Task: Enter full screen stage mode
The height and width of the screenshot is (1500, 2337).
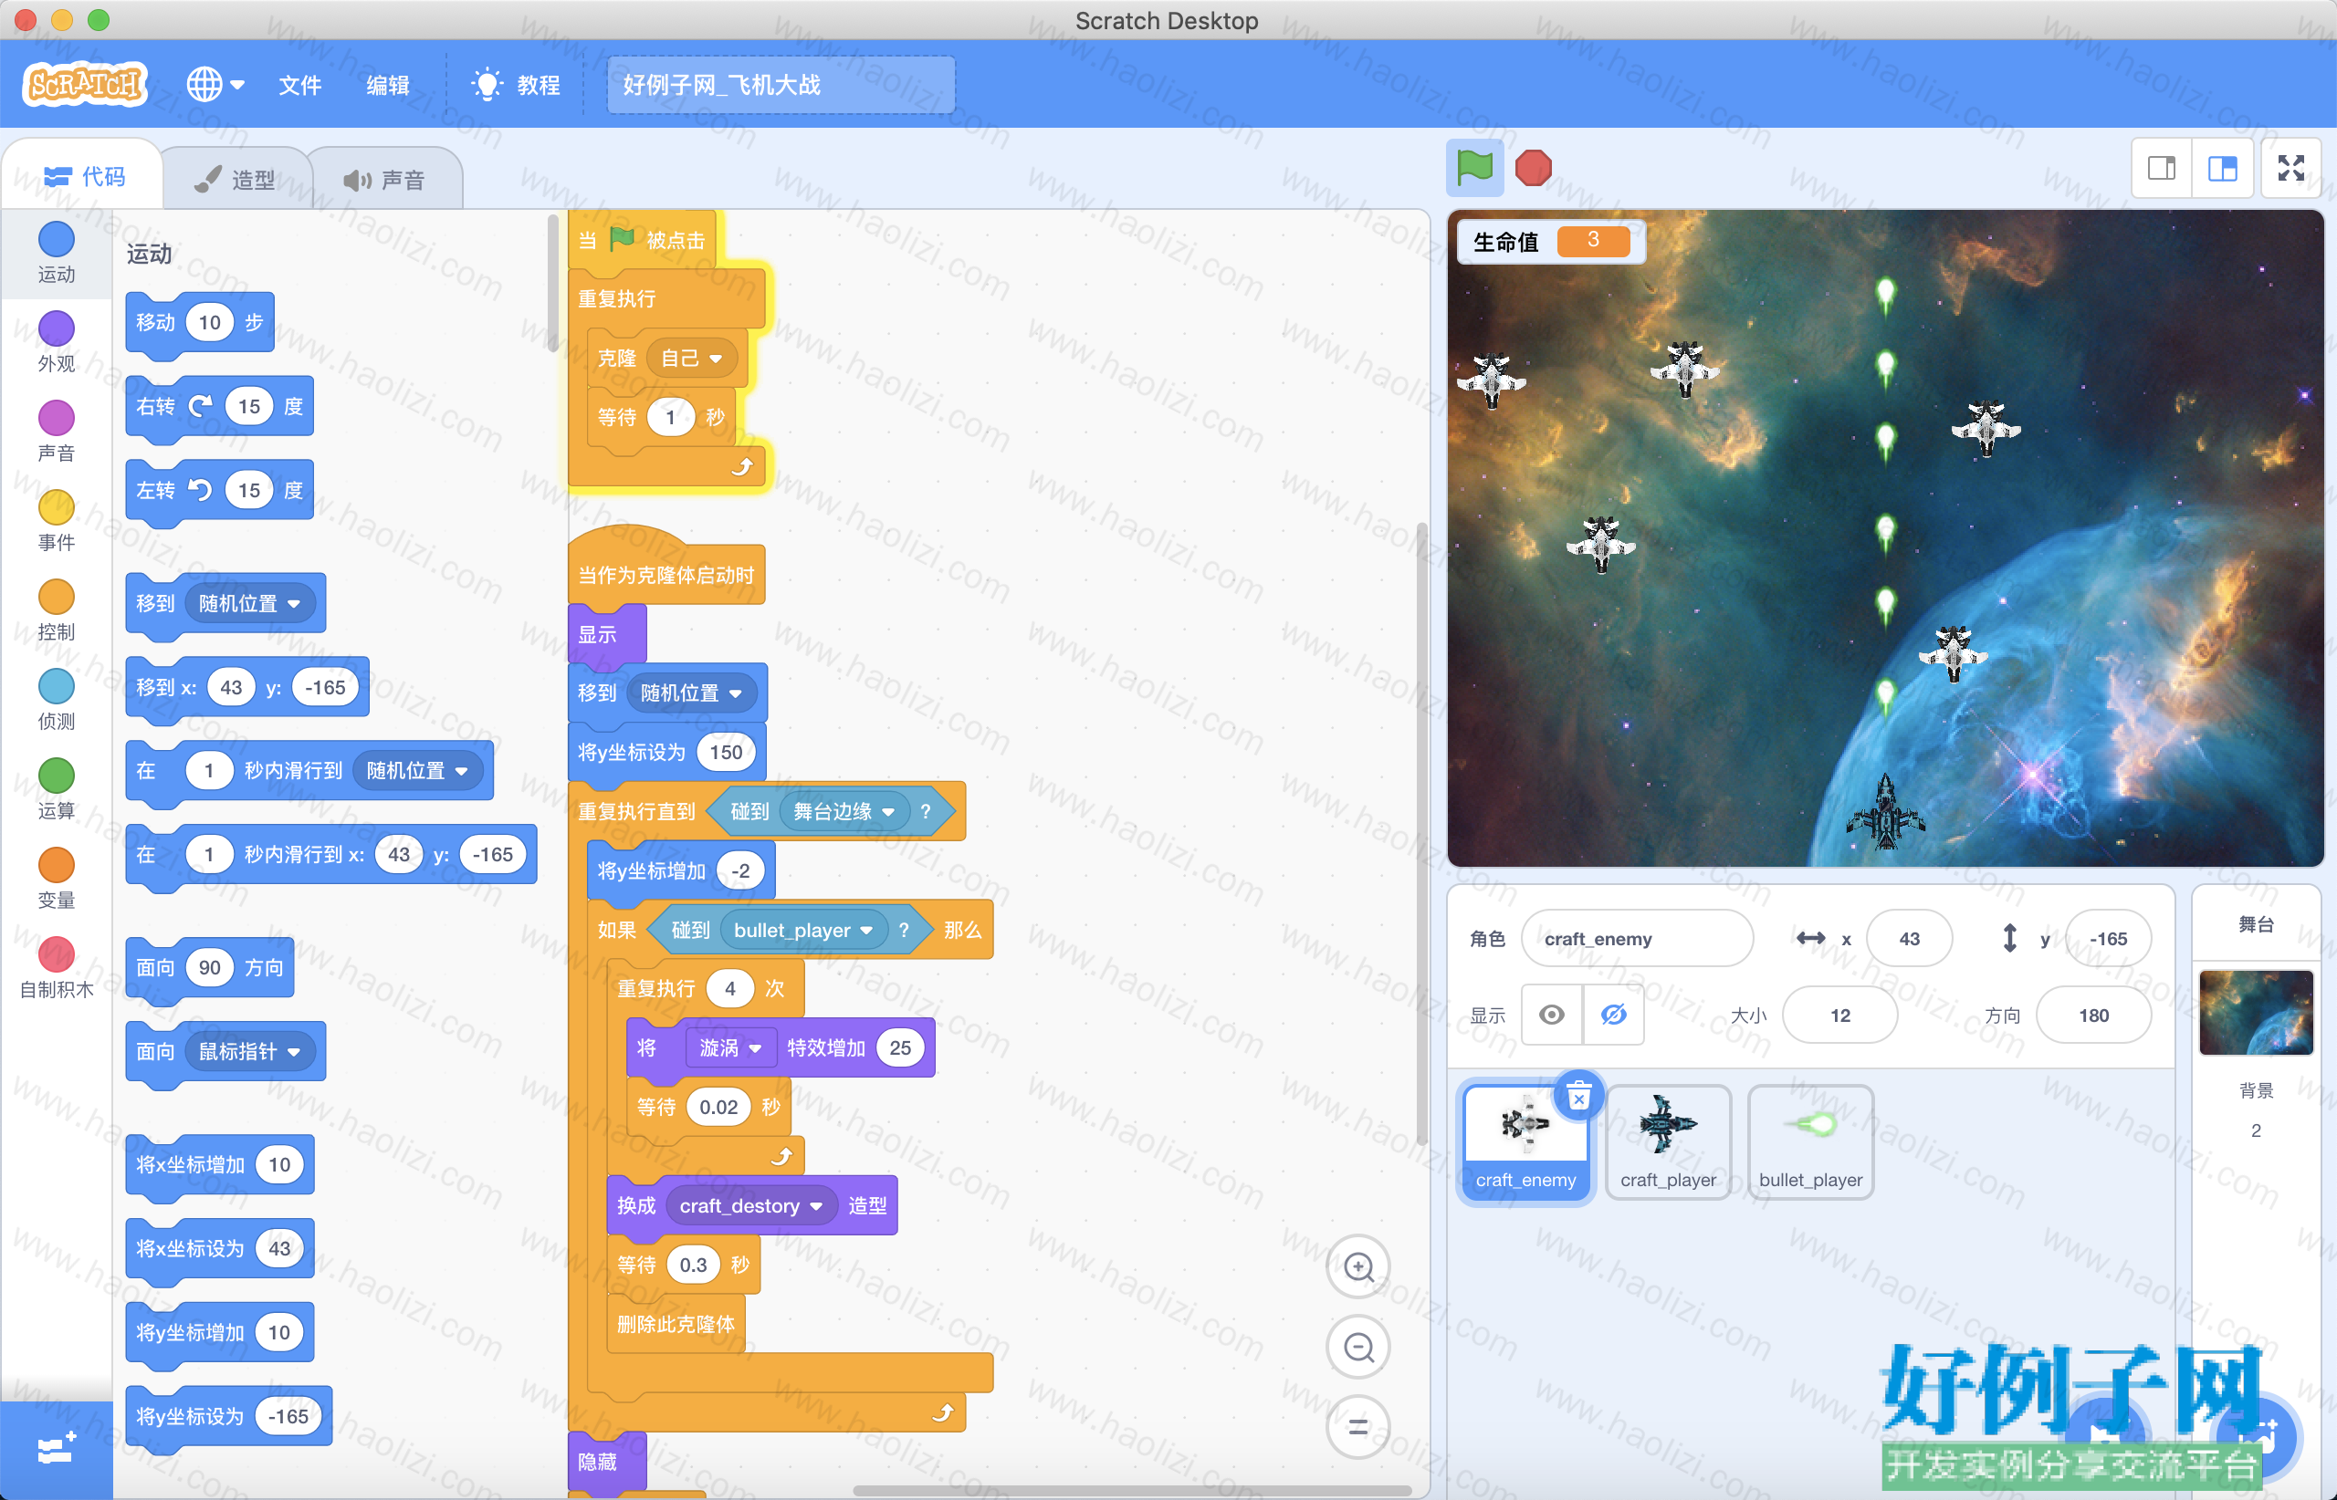Action: coord(2291,169)
